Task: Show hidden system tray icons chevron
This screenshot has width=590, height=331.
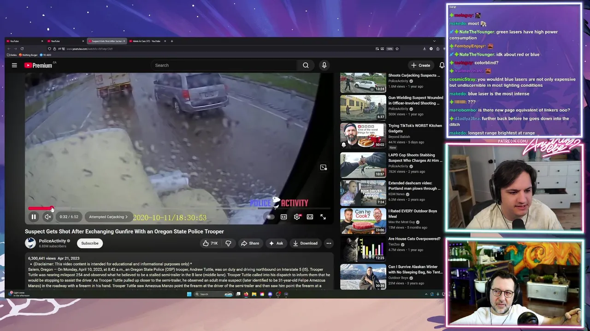Action: click(x=426, y=294)
